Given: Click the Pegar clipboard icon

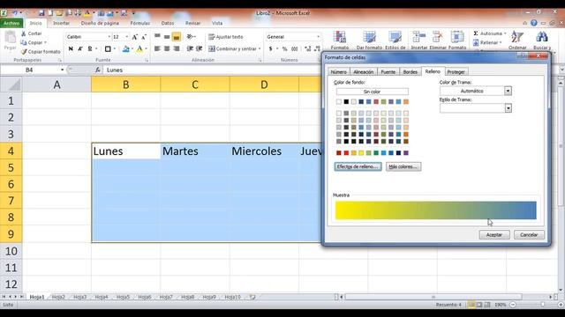Looking at the screenshot, I should pyautogui.click(x=10, y=37).
